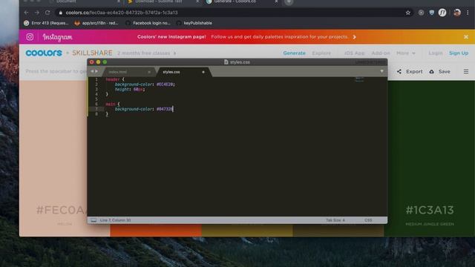475x267 pixels.
Task: Switch to the Download Sublime Text tab
Action: click(159, 1)
